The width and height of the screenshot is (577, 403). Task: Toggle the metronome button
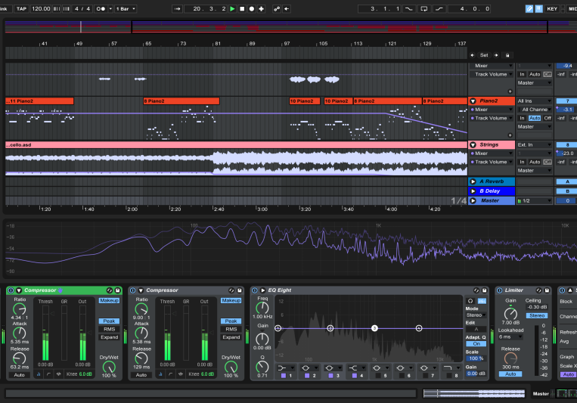101,9
